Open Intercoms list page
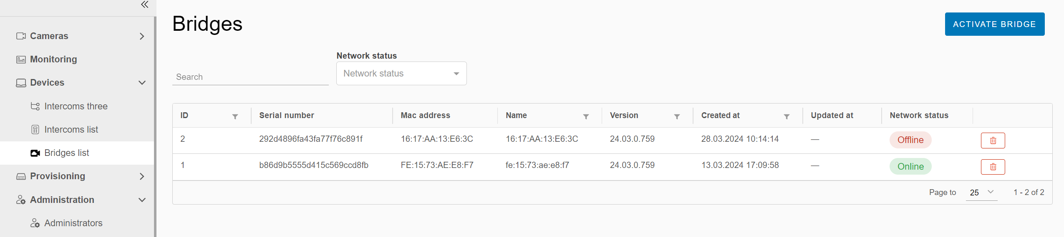The image size is (1064, 237). (x=71, y=130)
